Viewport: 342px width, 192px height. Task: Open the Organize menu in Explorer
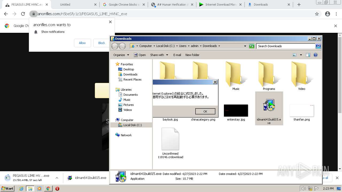(x=121, y=55)
